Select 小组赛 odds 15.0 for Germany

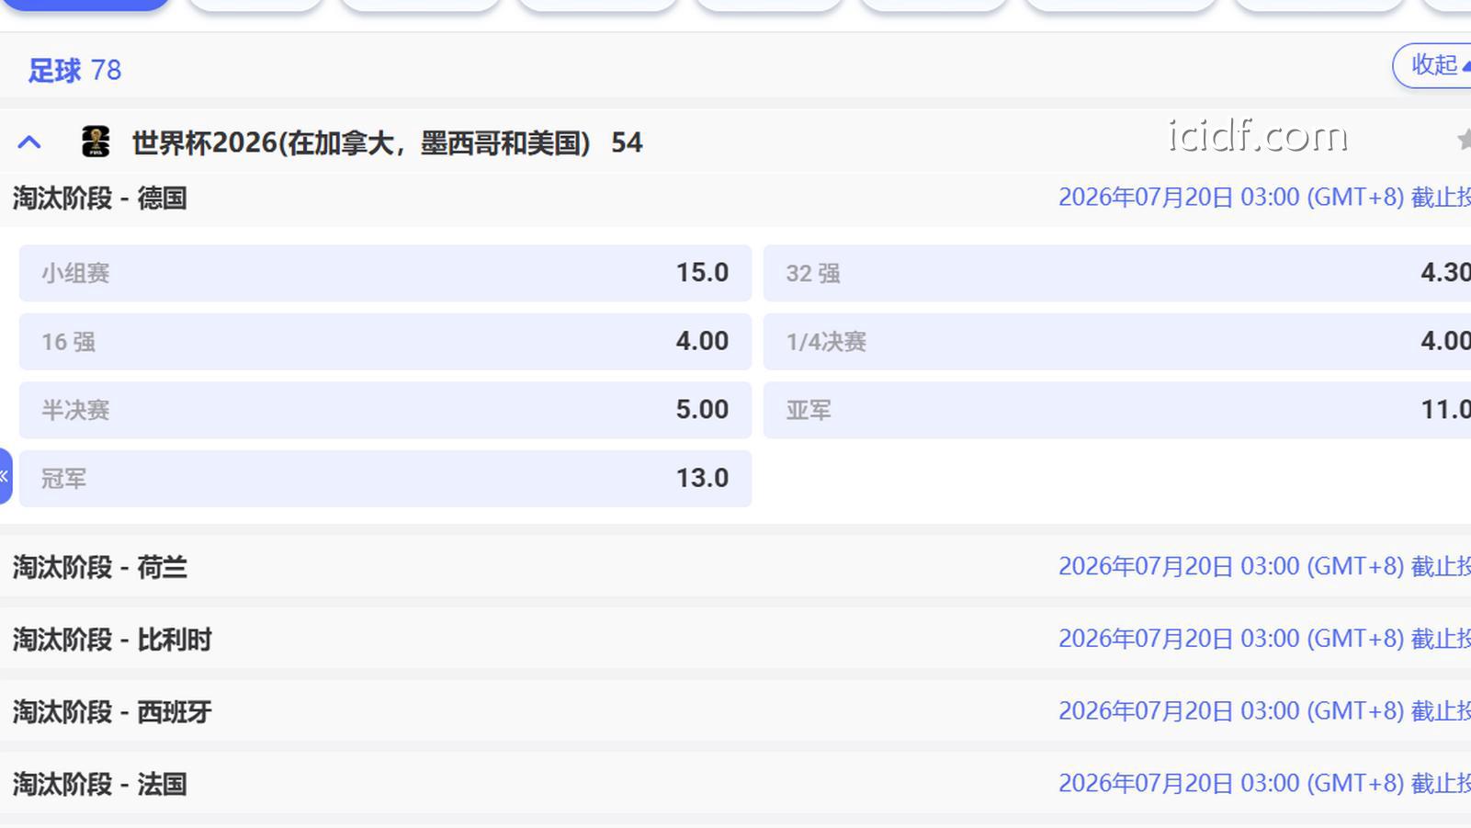pyautogui.click(x=385, y=273)
